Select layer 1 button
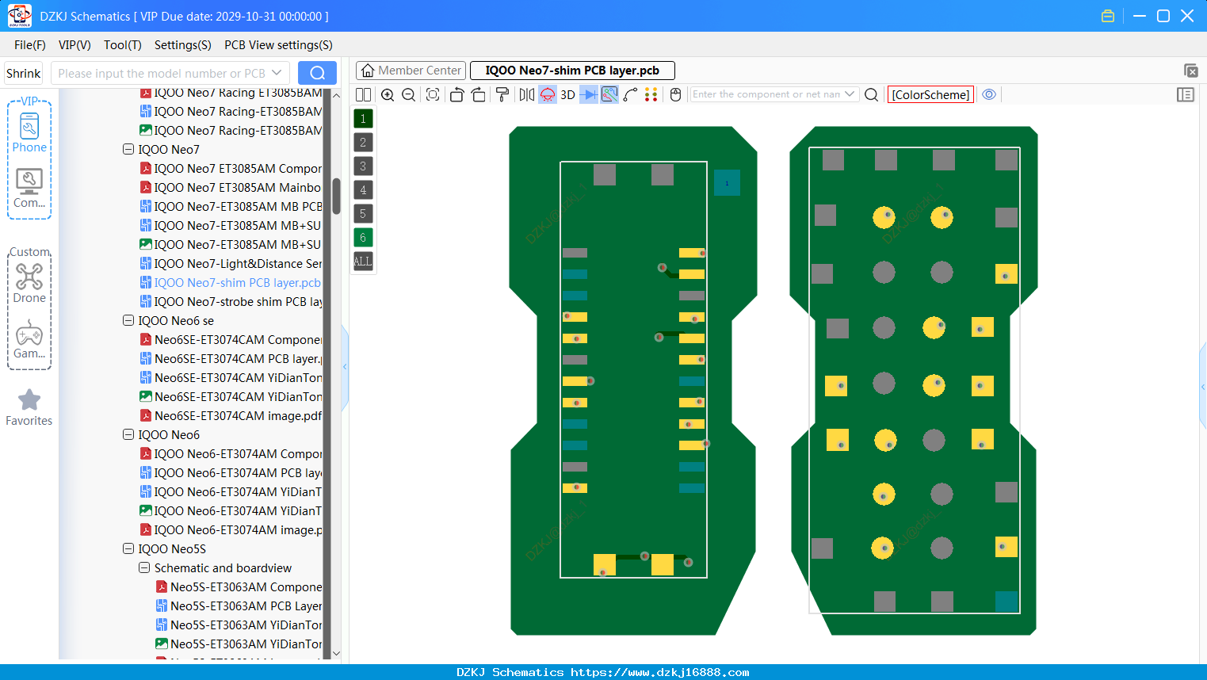 (363, 119)
